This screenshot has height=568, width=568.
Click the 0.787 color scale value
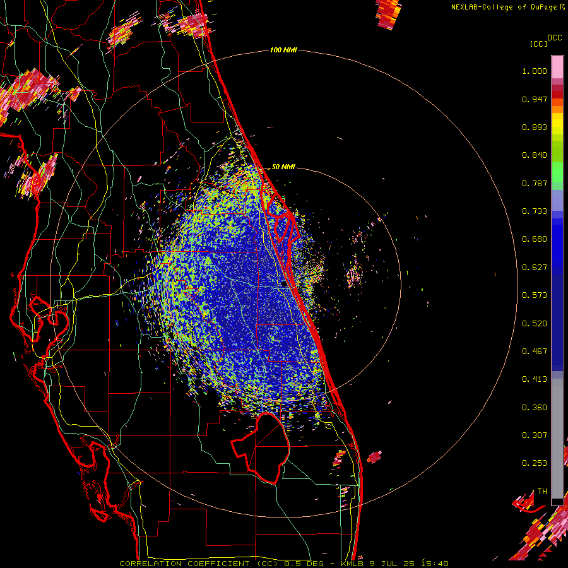pyautogui.click(x=535, y=183)
